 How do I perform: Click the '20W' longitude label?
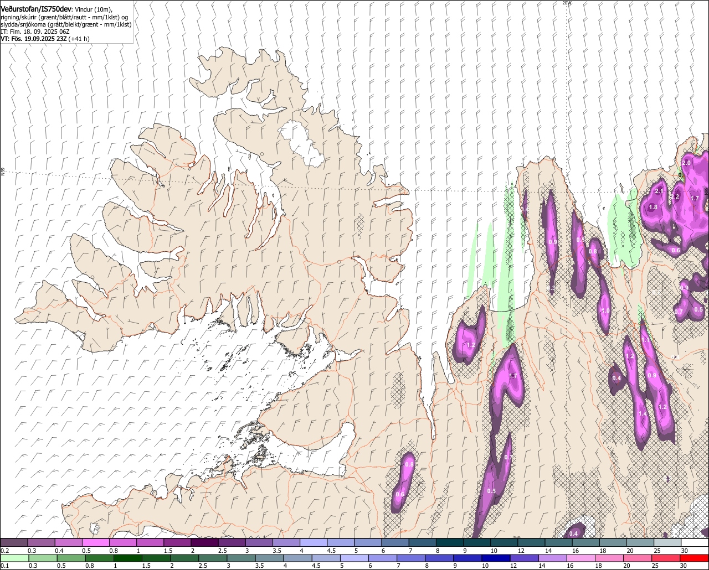(x=566, y=3)
